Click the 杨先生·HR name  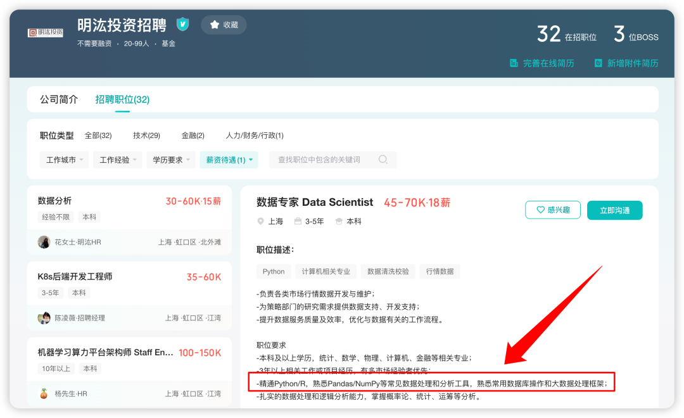[x=71, y=393]
